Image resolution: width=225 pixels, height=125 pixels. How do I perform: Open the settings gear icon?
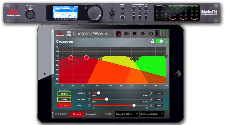[x=143, y=34]
